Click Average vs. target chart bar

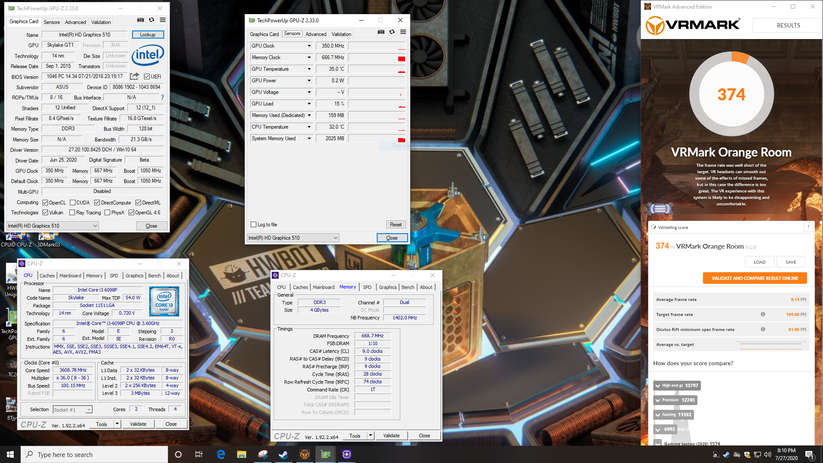point(771,345)
